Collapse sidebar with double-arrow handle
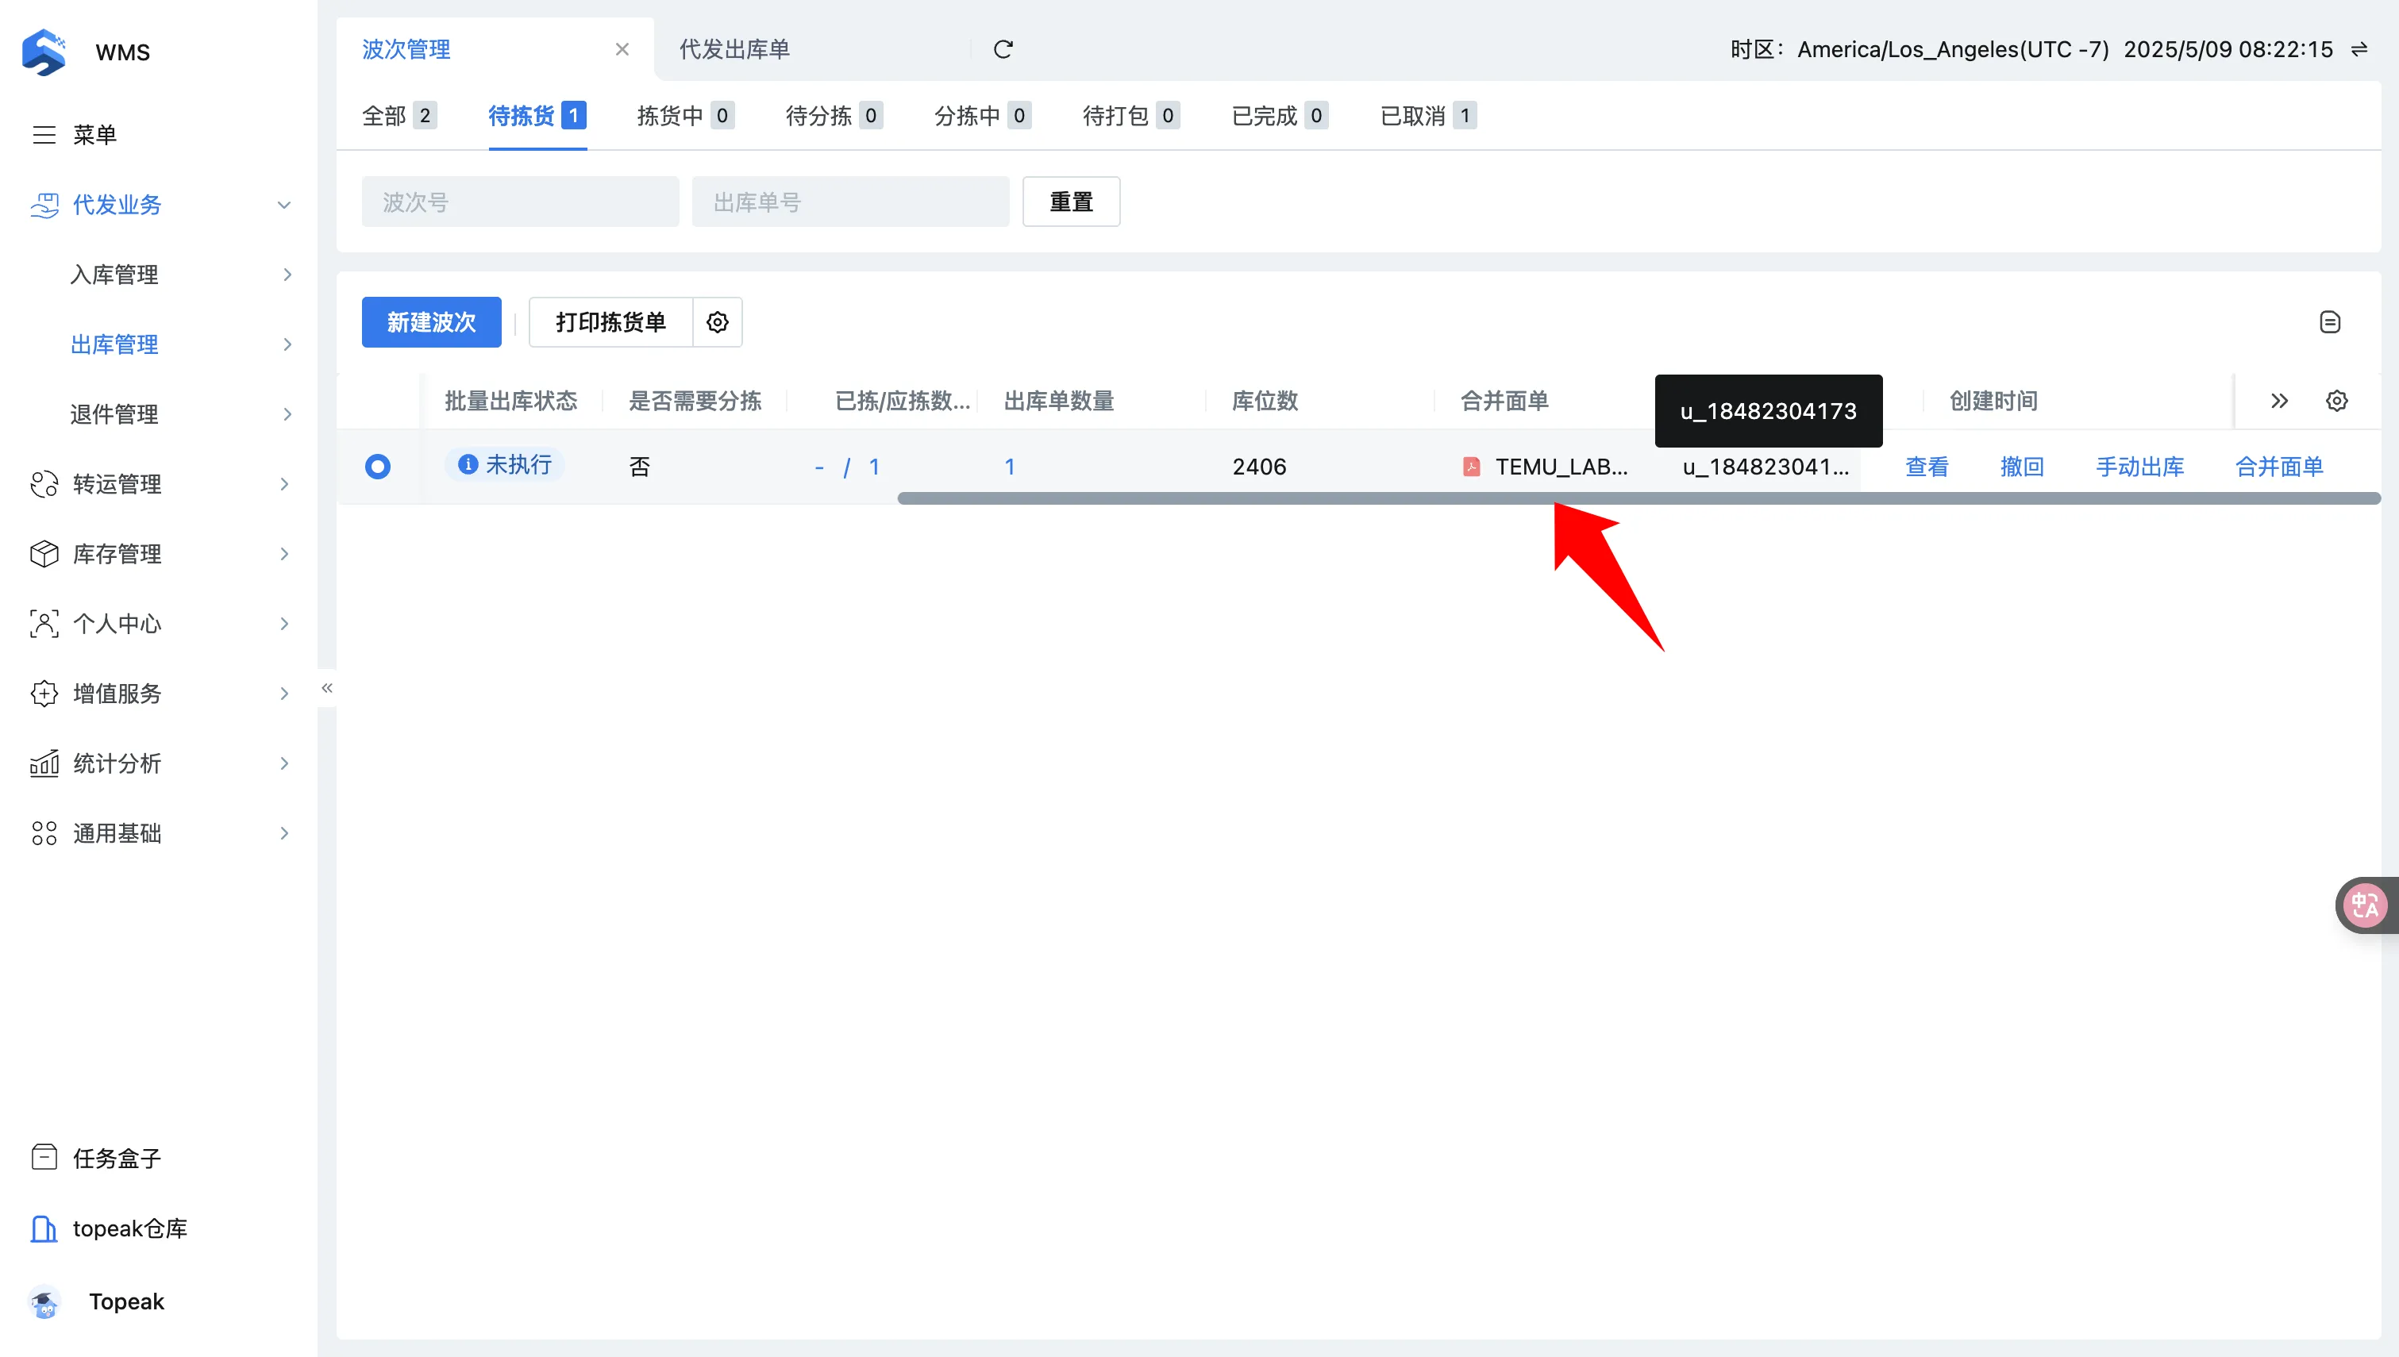The image size is (2399, 1357). pyautogui.click(x=327, y=688)
